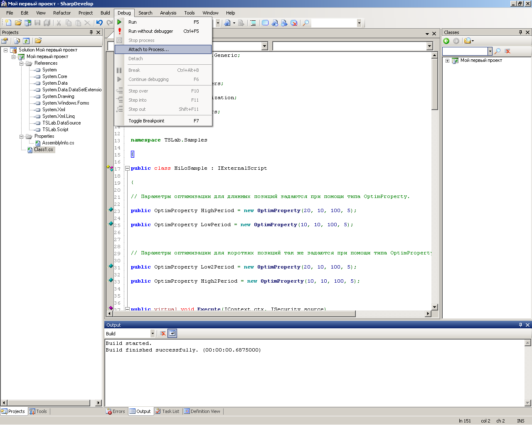Click the search icon in Classes panel
Image resolution: width=532 pixels, height=425 pixels.
pos(498,51)
